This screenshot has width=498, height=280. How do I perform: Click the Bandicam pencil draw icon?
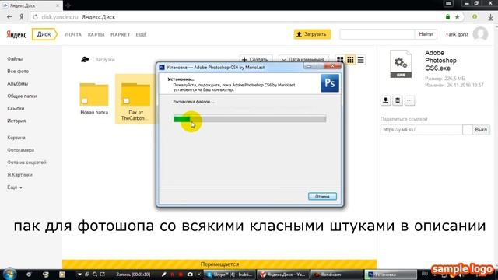pos(164,275)
